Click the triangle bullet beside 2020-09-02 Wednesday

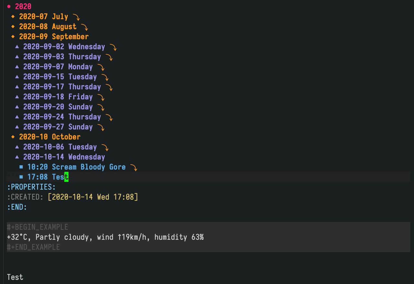17,47
